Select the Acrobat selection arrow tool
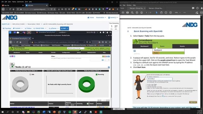 pyautogui.click(x=156, y=13)
